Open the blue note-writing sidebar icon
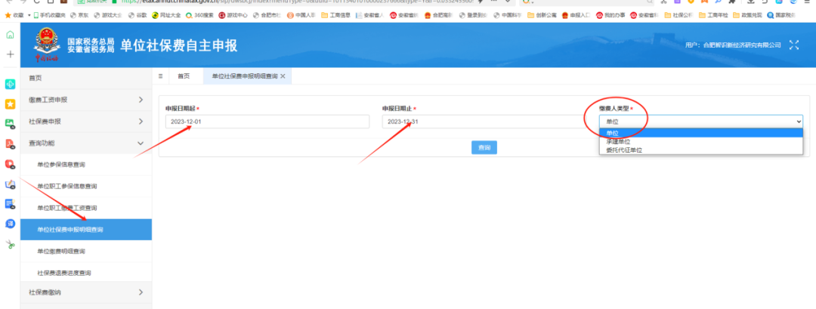Image resolution: width=816 pixels, height=309 pixels. 10,184
